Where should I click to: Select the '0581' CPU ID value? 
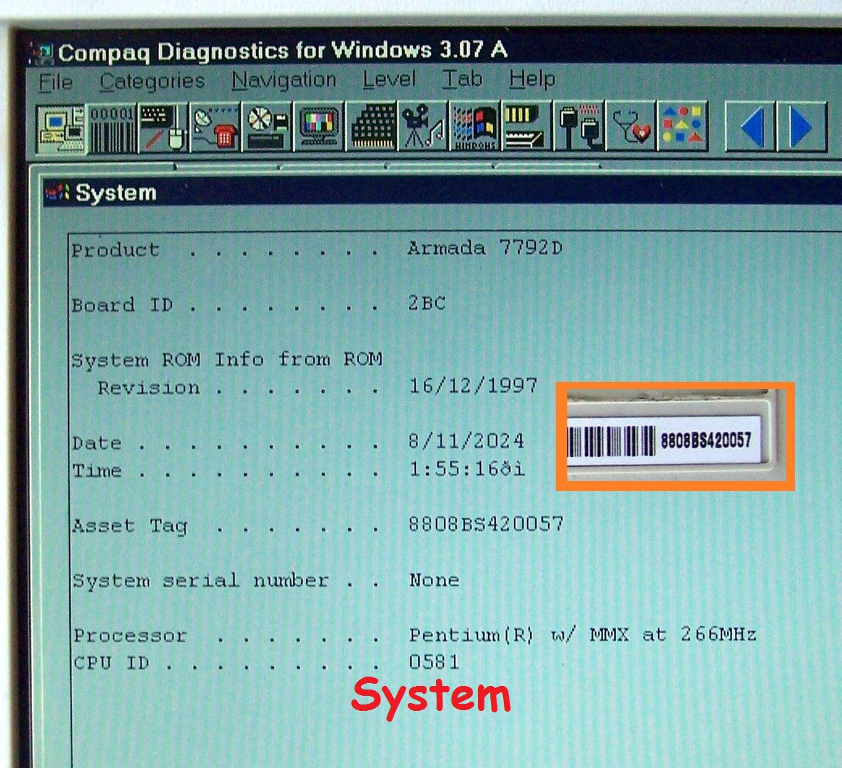(x=435, y=662)
